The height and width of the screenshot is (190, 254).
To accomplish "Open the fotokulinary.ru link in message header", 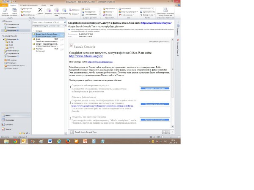I will [156, 23].
